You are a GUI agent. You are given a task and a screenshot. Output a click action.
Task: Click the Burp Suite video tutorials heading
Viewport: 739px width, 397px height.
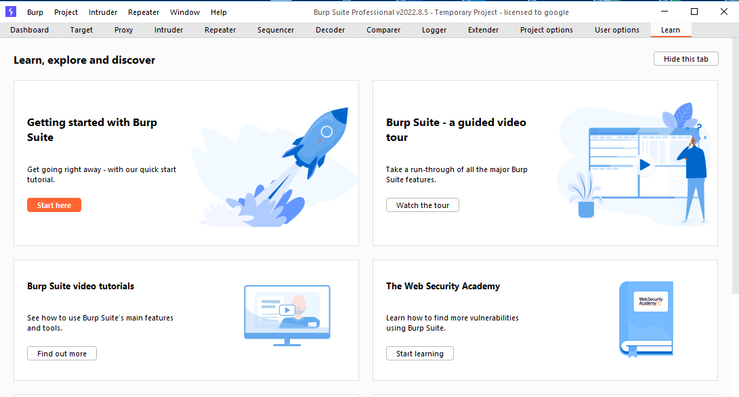coord(81,286)
